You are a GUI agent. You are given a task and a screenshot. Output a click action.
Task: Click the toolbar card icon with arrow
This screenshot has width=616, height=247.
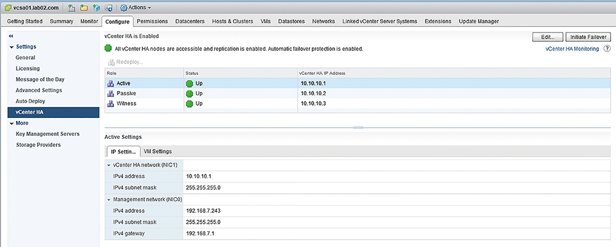pyautogui.click(x=109, y=8)
